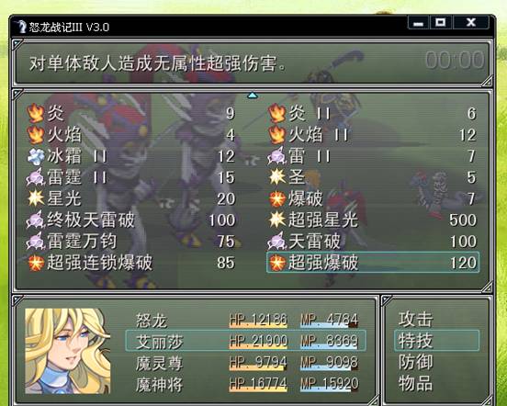The width and height of the screenshot is (507, 406).
Task: Click the up arrow above the skill list
Action: coord(253,95)
